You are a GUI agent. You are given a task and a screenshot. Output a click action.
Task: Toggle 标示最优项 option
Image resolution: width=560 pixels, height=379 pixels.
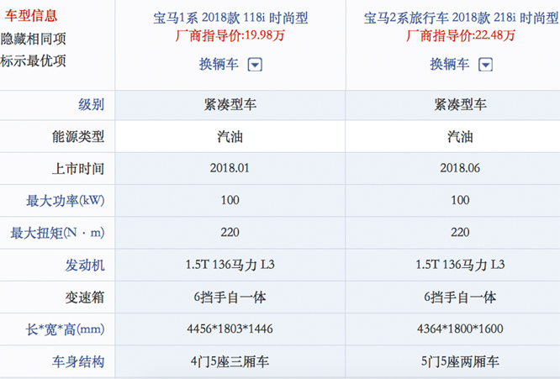[34, 61]
